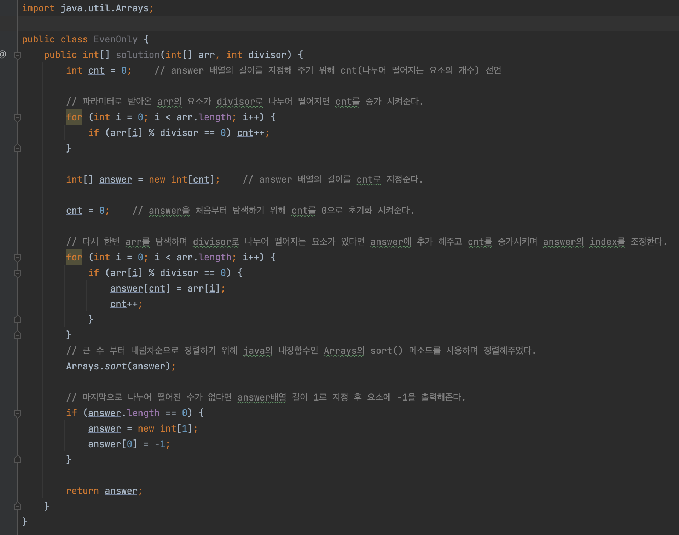Fold the if answer.length == 0 block
This screenshot has height=535, width=679.
coord(17,413)
